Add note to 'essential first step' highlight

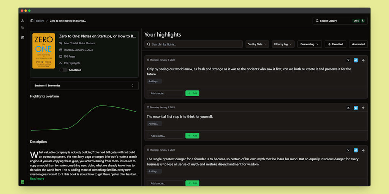pos(192,136)
